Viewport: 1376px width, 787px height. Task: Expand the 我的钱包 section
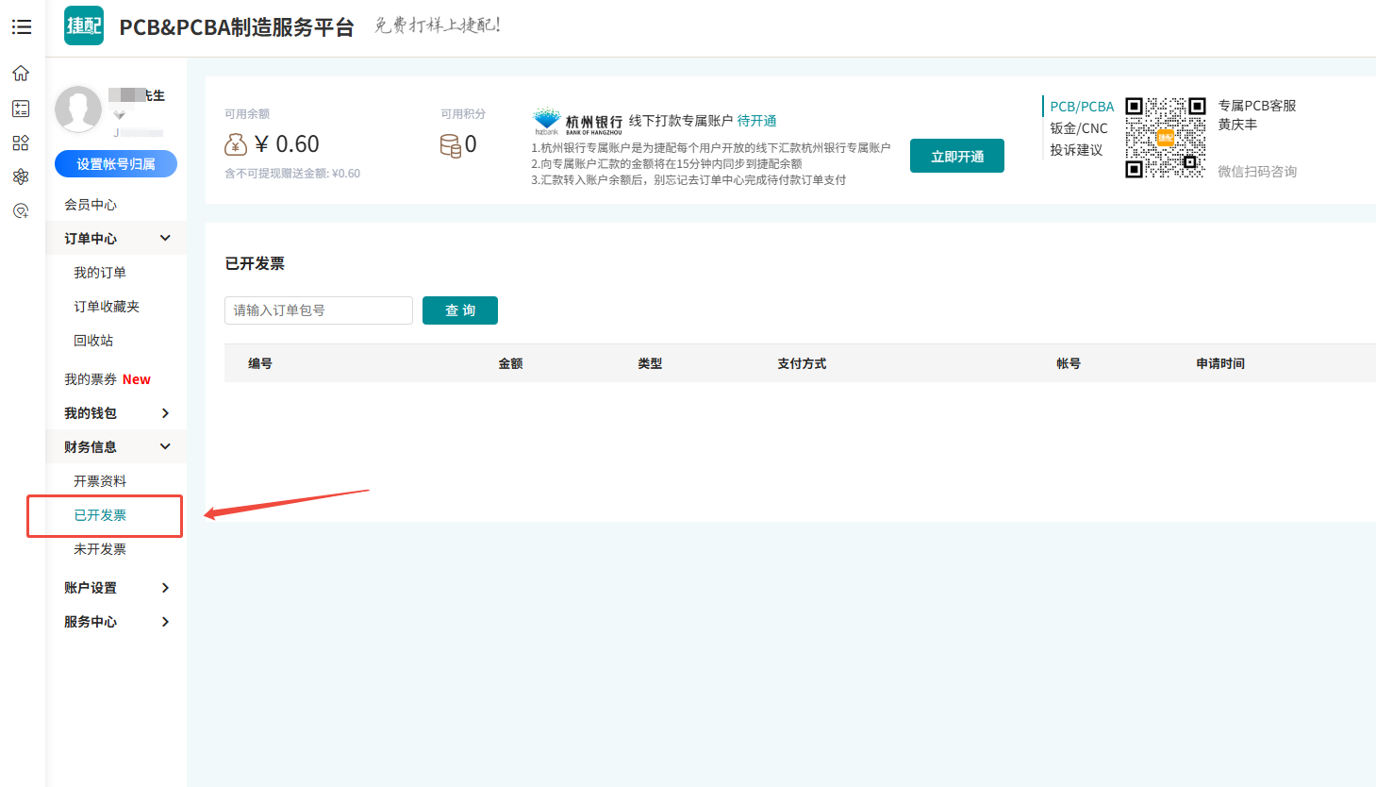[165, 413]
